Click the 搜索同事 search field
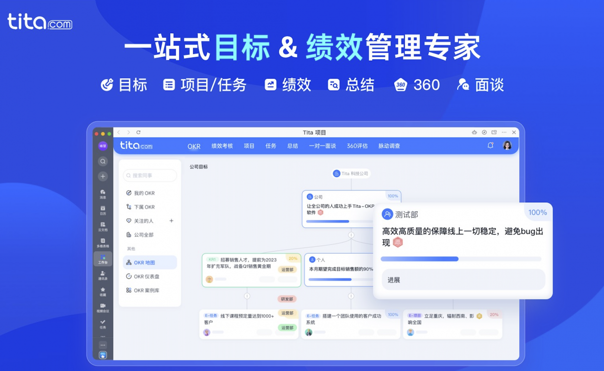The image size is (604, 371). click(x=150, y=176)
